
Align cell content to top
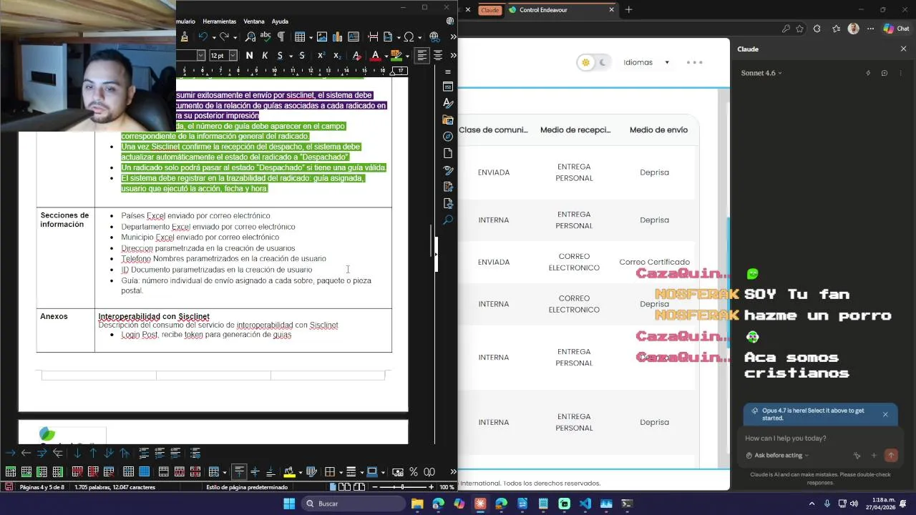pos(239,471)
